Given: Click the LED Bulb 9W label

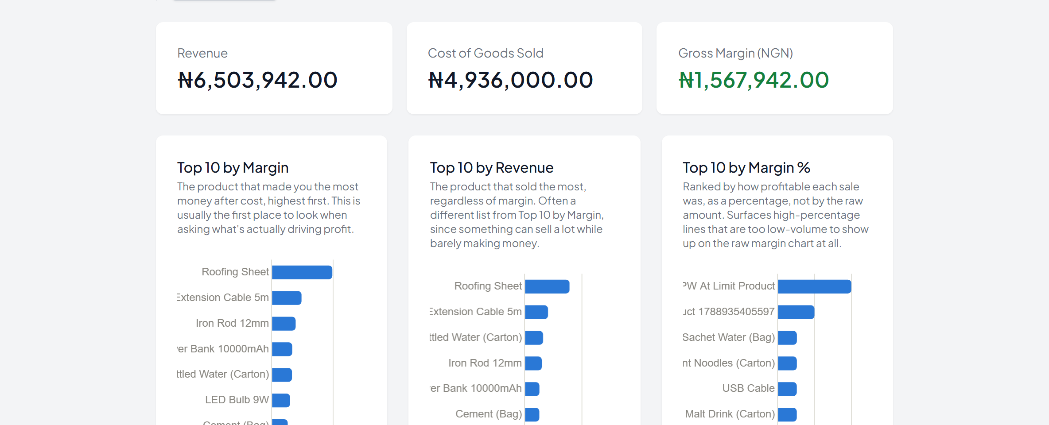Looking at the screenshot, I should 237,400.
